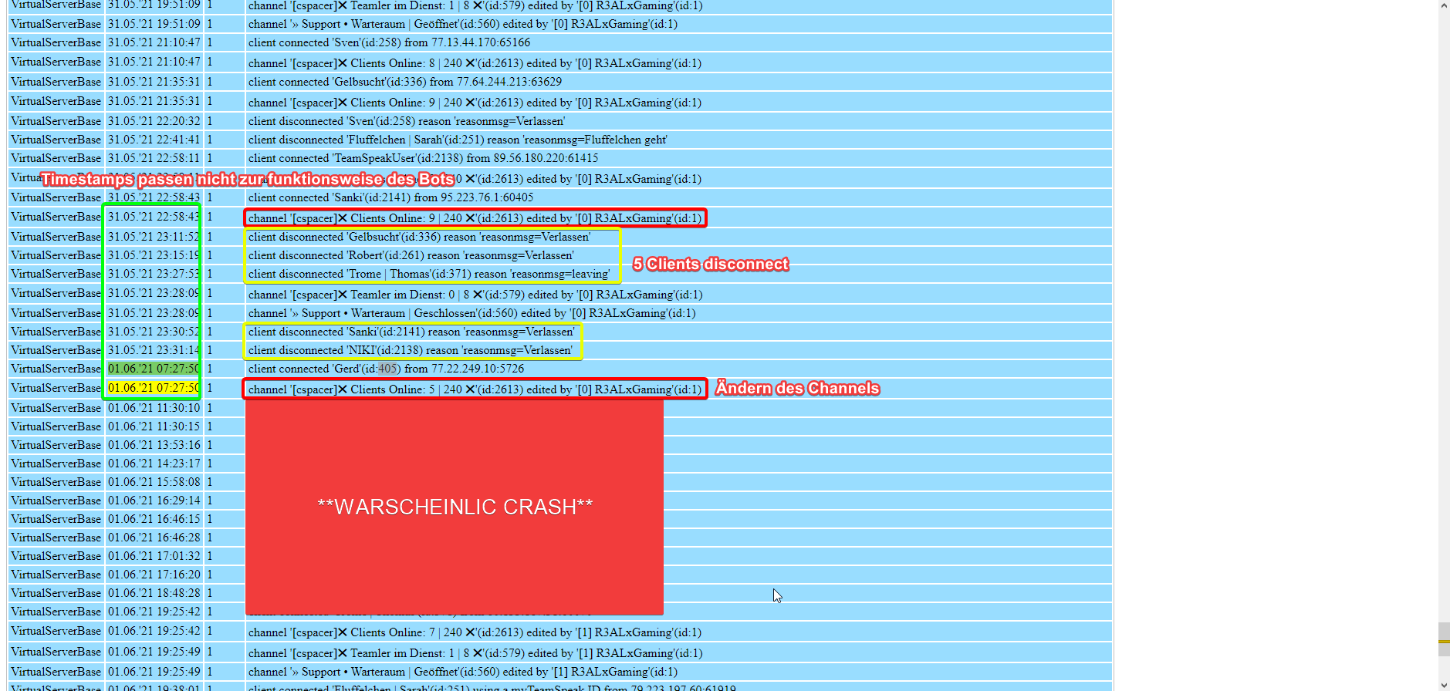1450x691 pixels.
Task: Click the red WARSCHEINLIC CRASH overlay box
Action: click(x=454, y=507)
